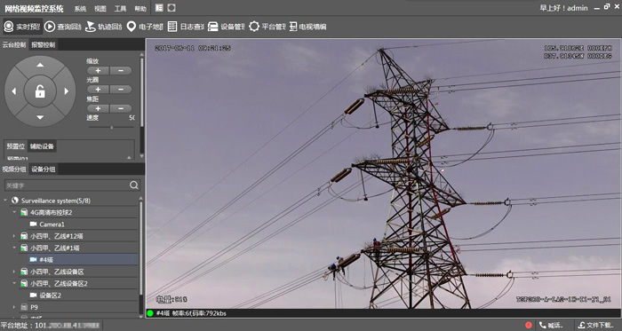The height and width of the screenshot is (331, 622).
Task: Click the green status indicator in the video bar
Action: tap(150, 313)
